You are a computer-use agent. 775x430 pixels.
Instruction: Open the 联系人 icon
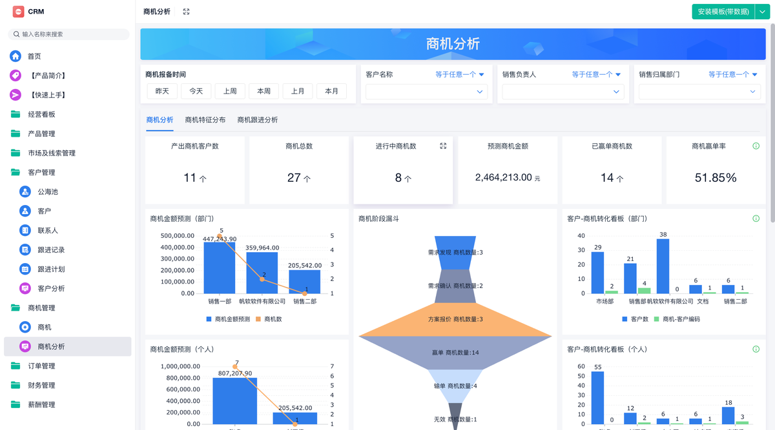[25, 230]
